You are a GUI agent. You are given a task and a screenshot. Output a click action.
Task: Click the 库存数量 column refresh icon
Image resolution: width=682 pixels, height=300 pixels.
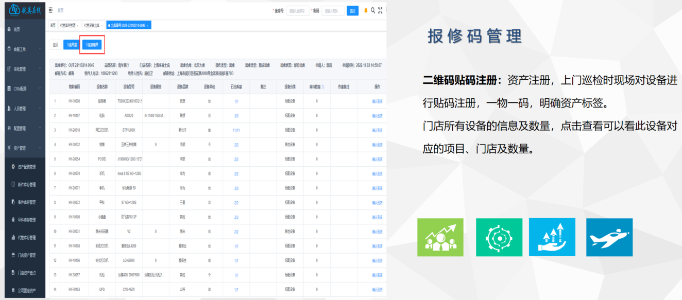(x=323, y=87)
